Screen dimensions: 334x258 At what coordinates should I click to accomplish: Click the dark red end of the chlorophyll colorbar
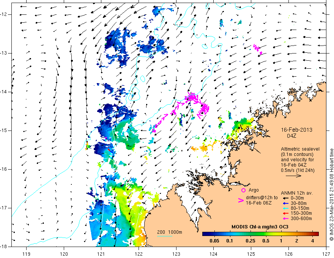[317, 234]
